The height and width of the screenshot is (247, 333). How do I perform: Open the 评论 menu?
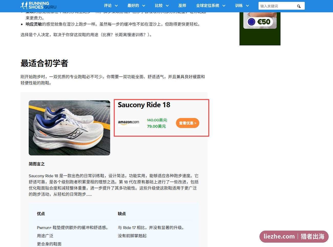click(x=108, y=6)
